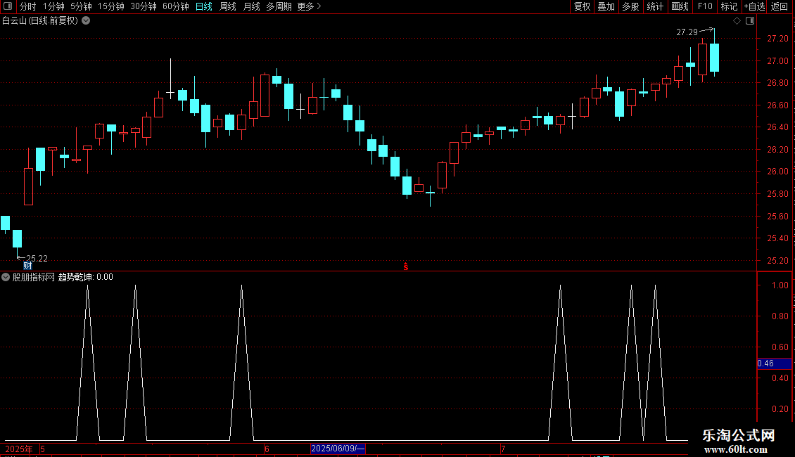The height and width of the screenshot is (457, 795).
Task: Toggle the left sidebar panel icon
Action: click(x=8, y=6)
